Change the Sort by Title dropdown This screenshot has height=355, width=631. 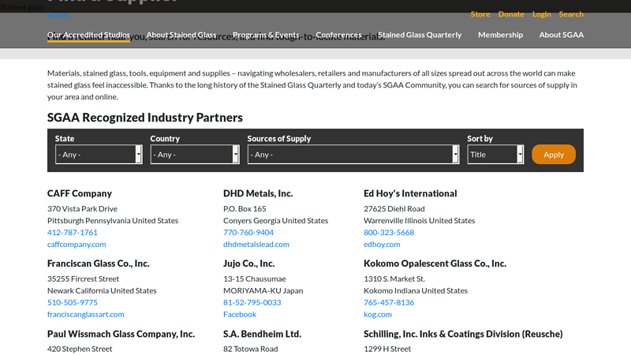click(495, 155)
